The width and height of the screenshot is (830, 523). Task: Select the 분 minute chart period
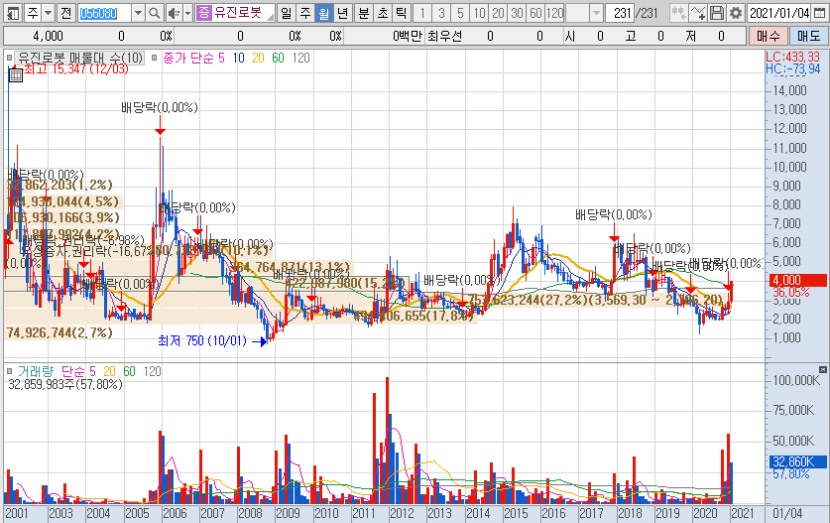[364, 13]
